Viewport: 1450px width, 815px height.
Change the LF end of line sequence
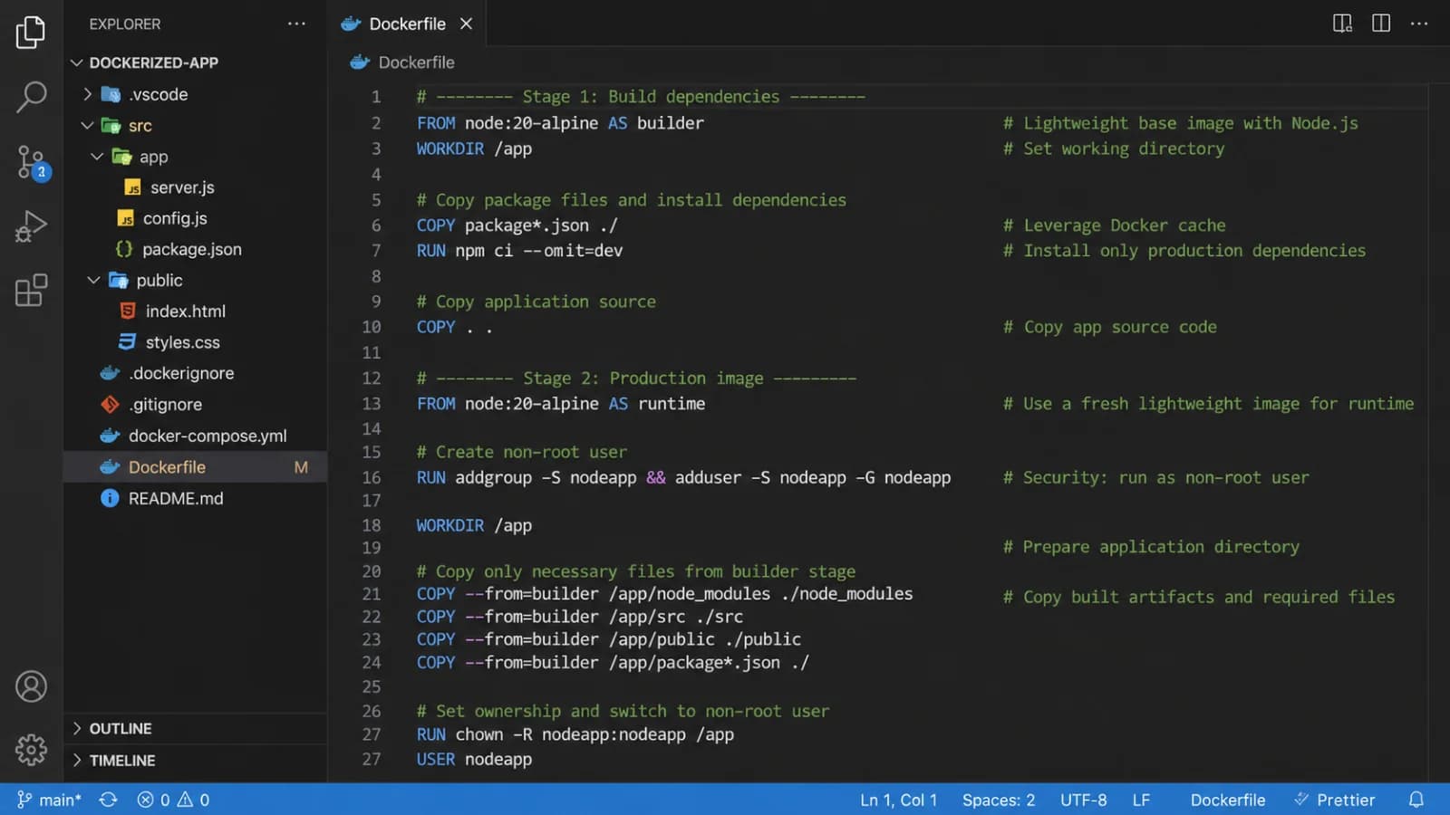click(x=1141, y=800)
